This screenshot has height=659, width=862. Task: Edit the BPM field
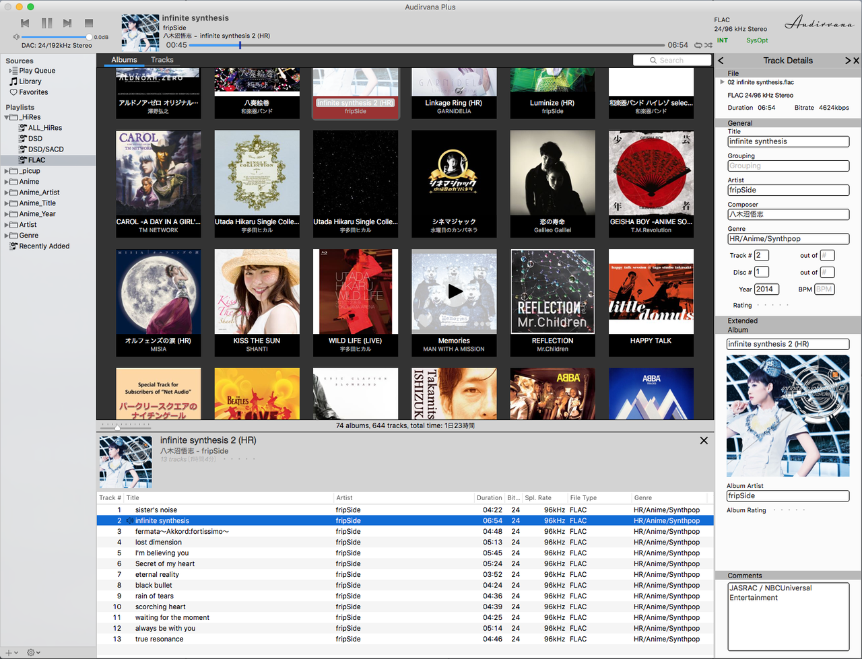[824, 289]
